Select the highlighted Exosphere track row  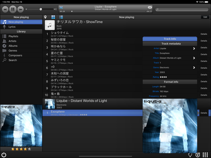click(x=93, y=113)
